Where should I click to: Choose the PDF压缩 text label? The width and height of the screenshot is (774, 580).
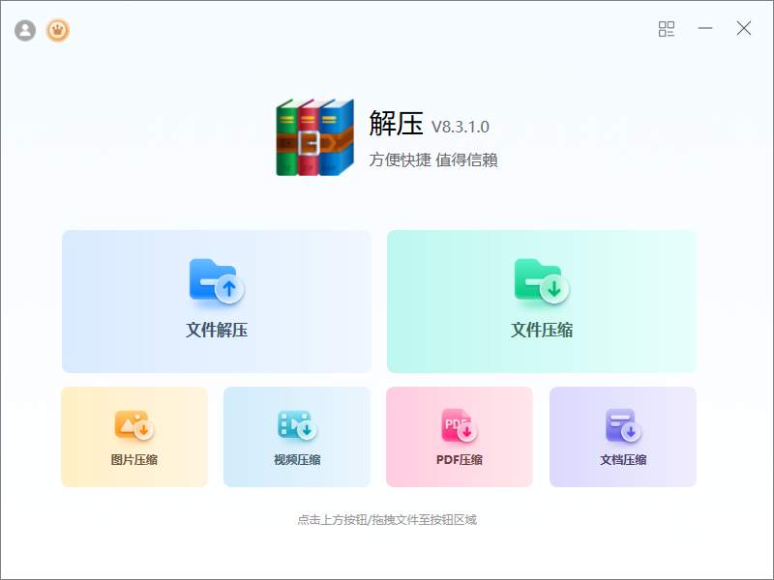(460, 460)
